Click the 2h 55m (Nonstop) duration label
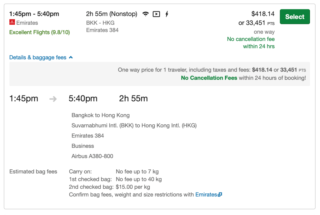Image resolution: width=320 pixels, height=215 pixels. (x=112, y=14)
